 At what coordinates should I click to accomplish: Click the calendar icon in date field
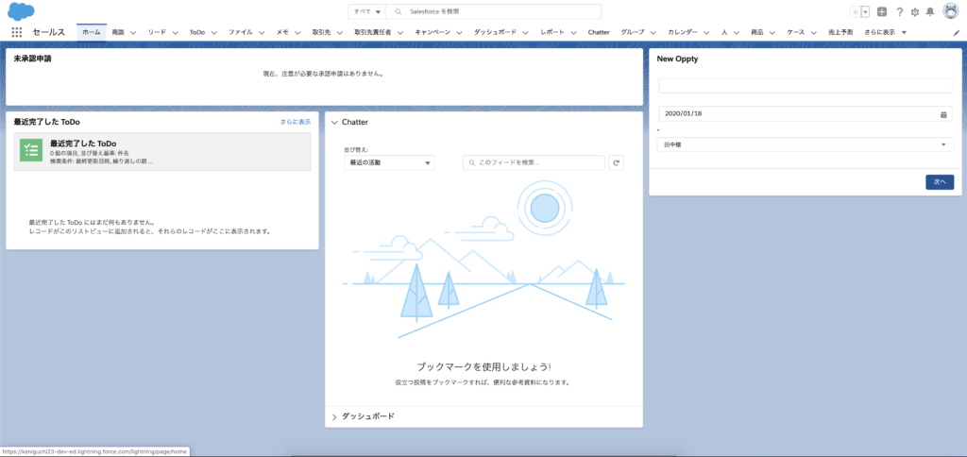pos(943,114)
